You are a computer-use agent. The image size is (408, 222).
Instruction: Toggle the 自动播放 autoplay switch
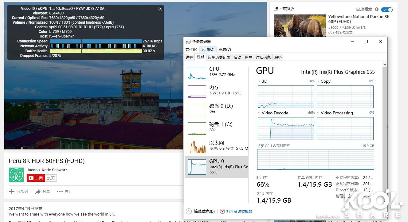click(x=387, y=9)
